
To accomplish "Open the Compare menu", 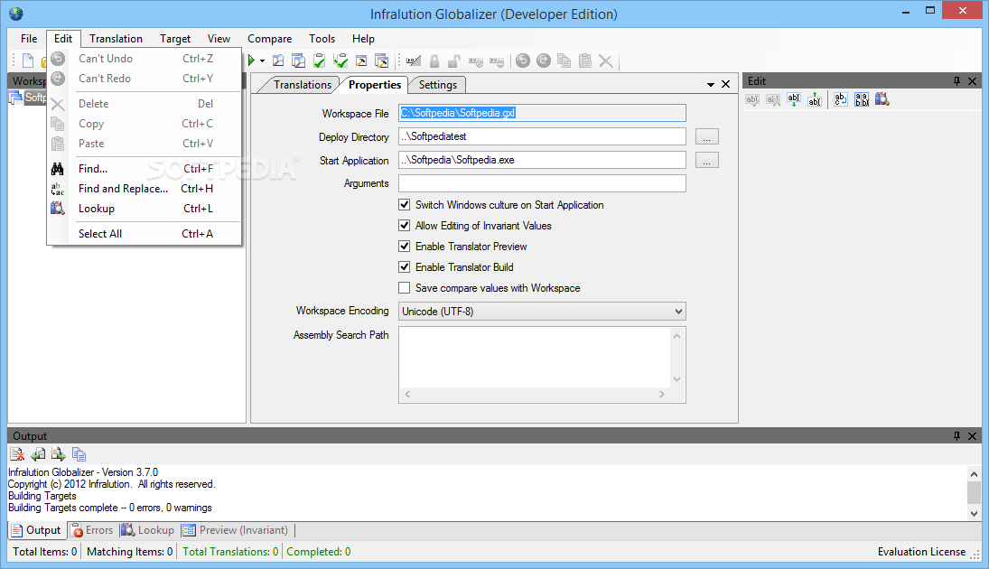I will coord(269,39).
